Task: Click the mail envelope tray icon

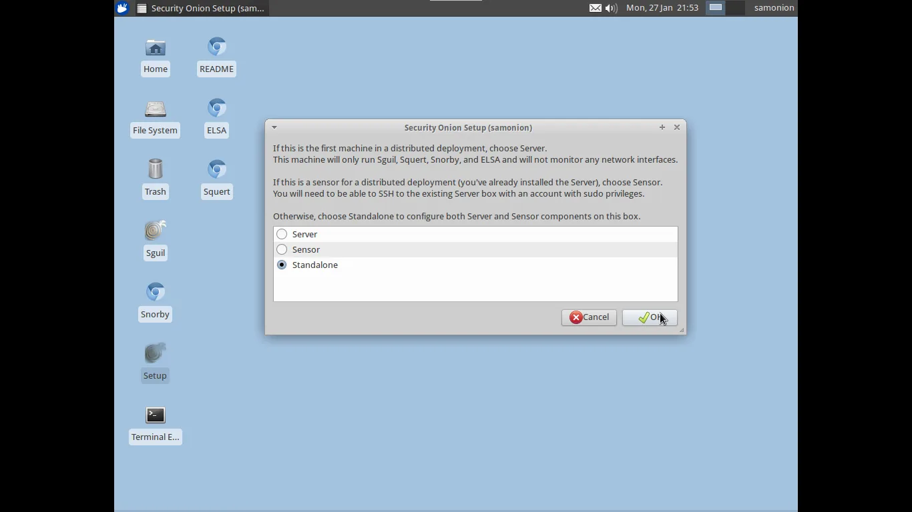Action: click(595, 8)
